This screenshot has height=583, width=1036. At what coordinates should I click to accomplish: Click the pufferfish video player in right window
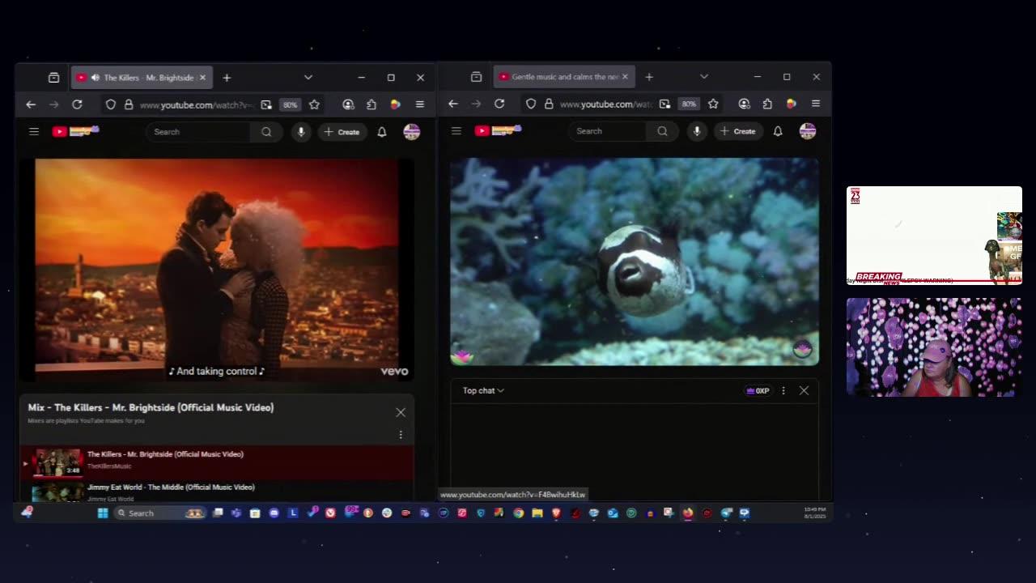(x=635, y=262)
